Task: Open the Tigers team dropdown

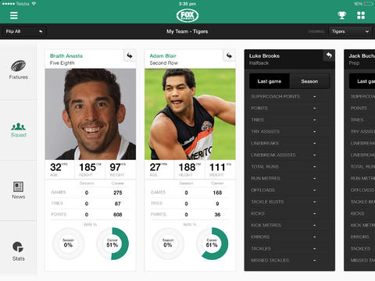Action: [350, 31]
